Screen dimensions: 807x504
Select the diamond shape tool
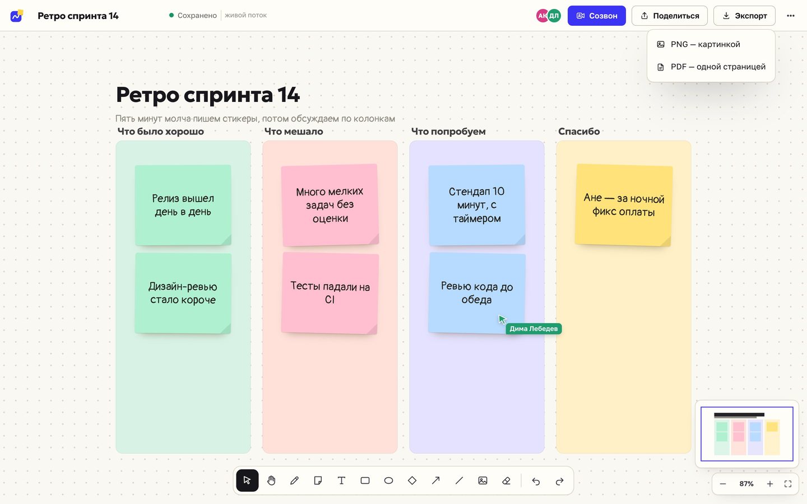coord(412,480)
